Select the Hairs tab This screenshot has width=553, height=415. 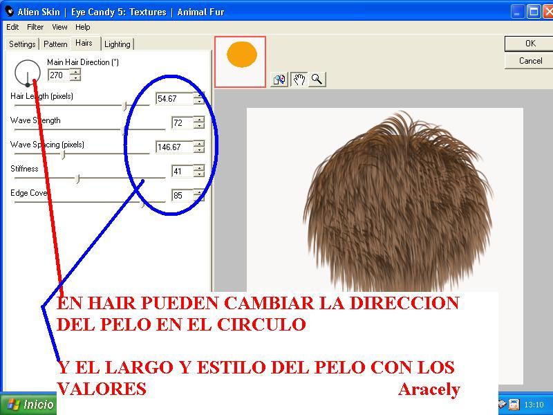[84, 43]
